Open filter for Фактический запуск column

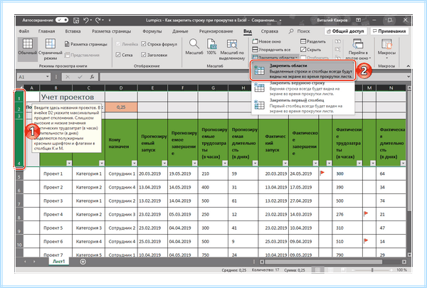coord(285,163)
